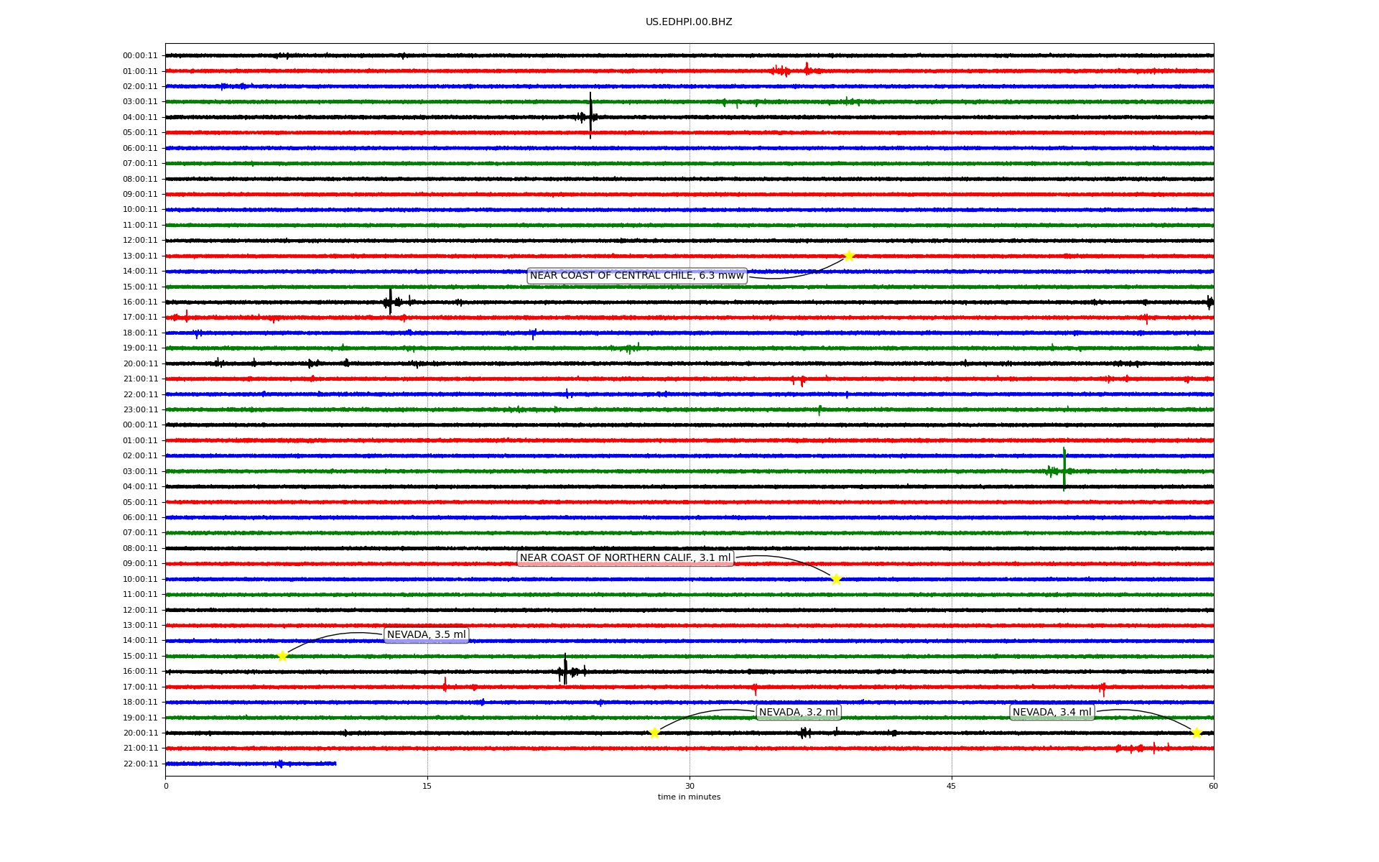Click the Central Chile earthquake star marker
Screen dimensions: 1379x862
tap(849, 256)
